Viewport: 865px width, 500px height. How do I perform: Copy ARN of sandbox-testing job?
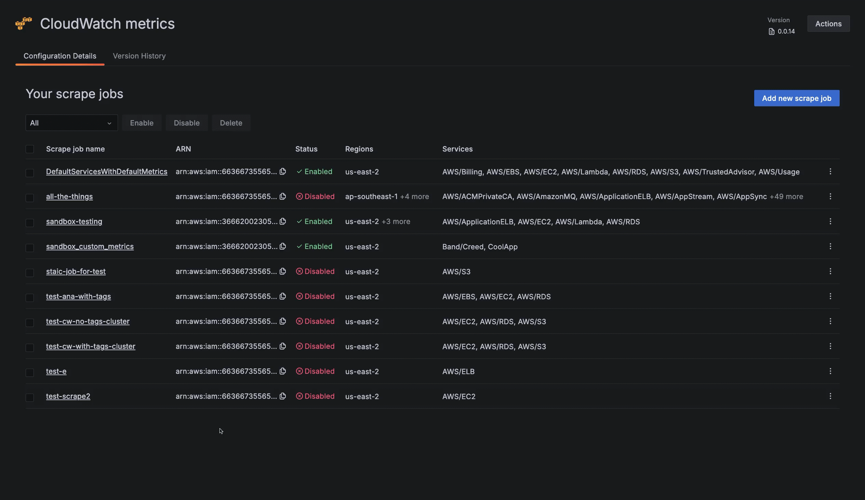pyautogui.click(x=282, y=222)
